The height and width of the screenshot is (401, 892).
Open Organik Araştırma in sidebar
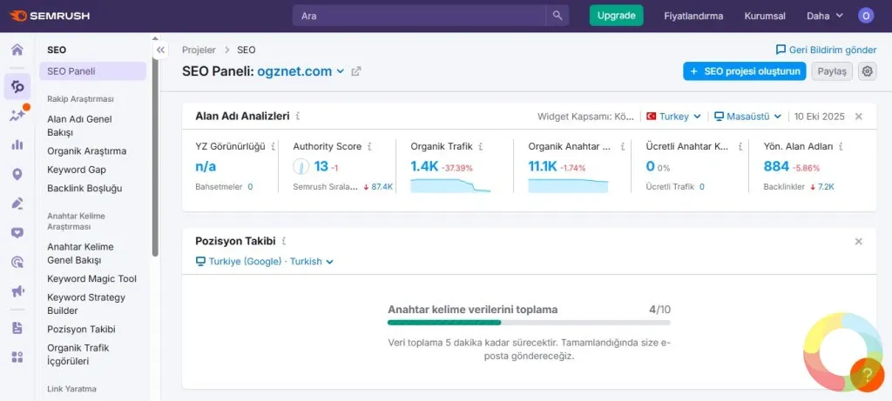86,151
